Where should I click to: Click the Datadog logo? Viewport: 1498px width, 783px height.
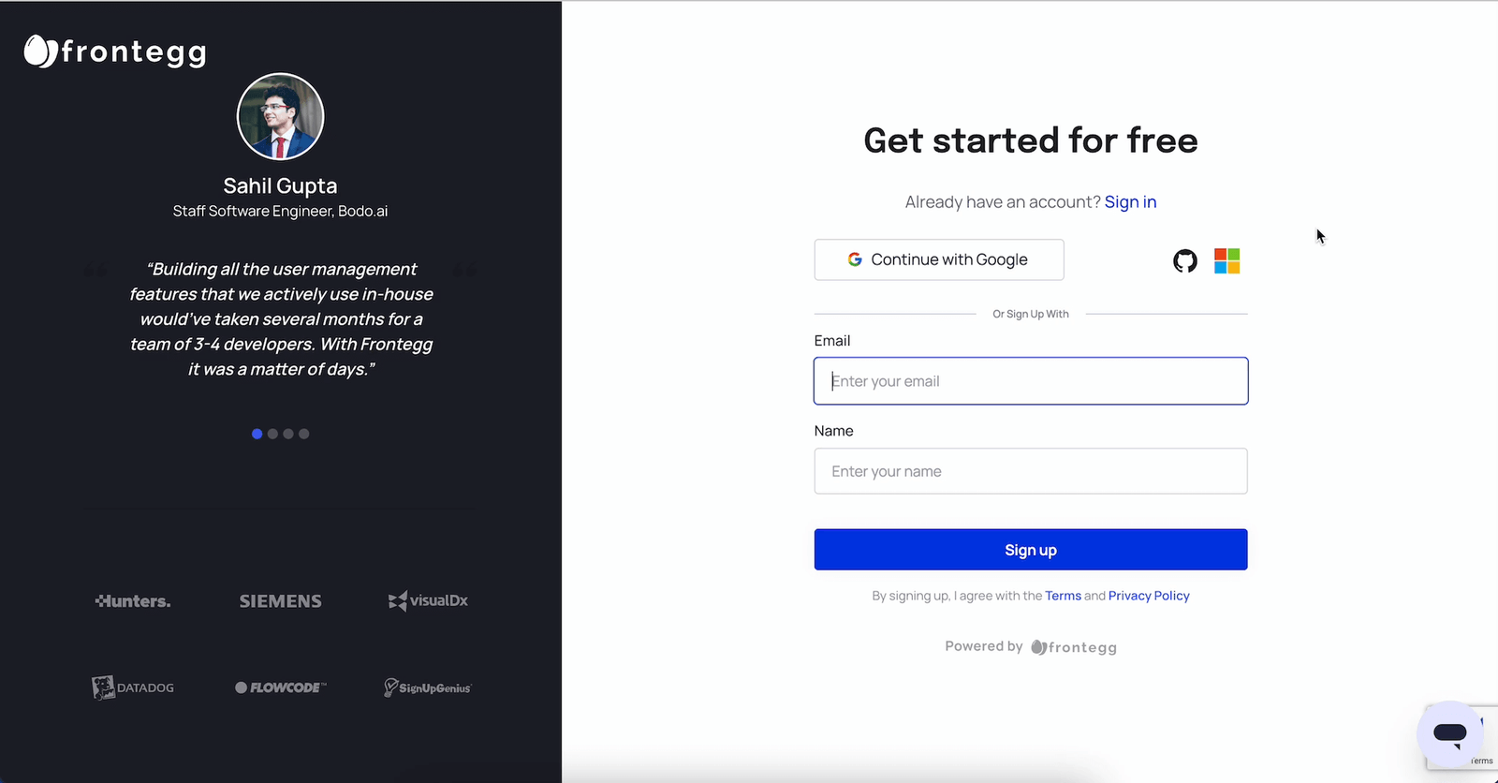[x=133, y=687]
